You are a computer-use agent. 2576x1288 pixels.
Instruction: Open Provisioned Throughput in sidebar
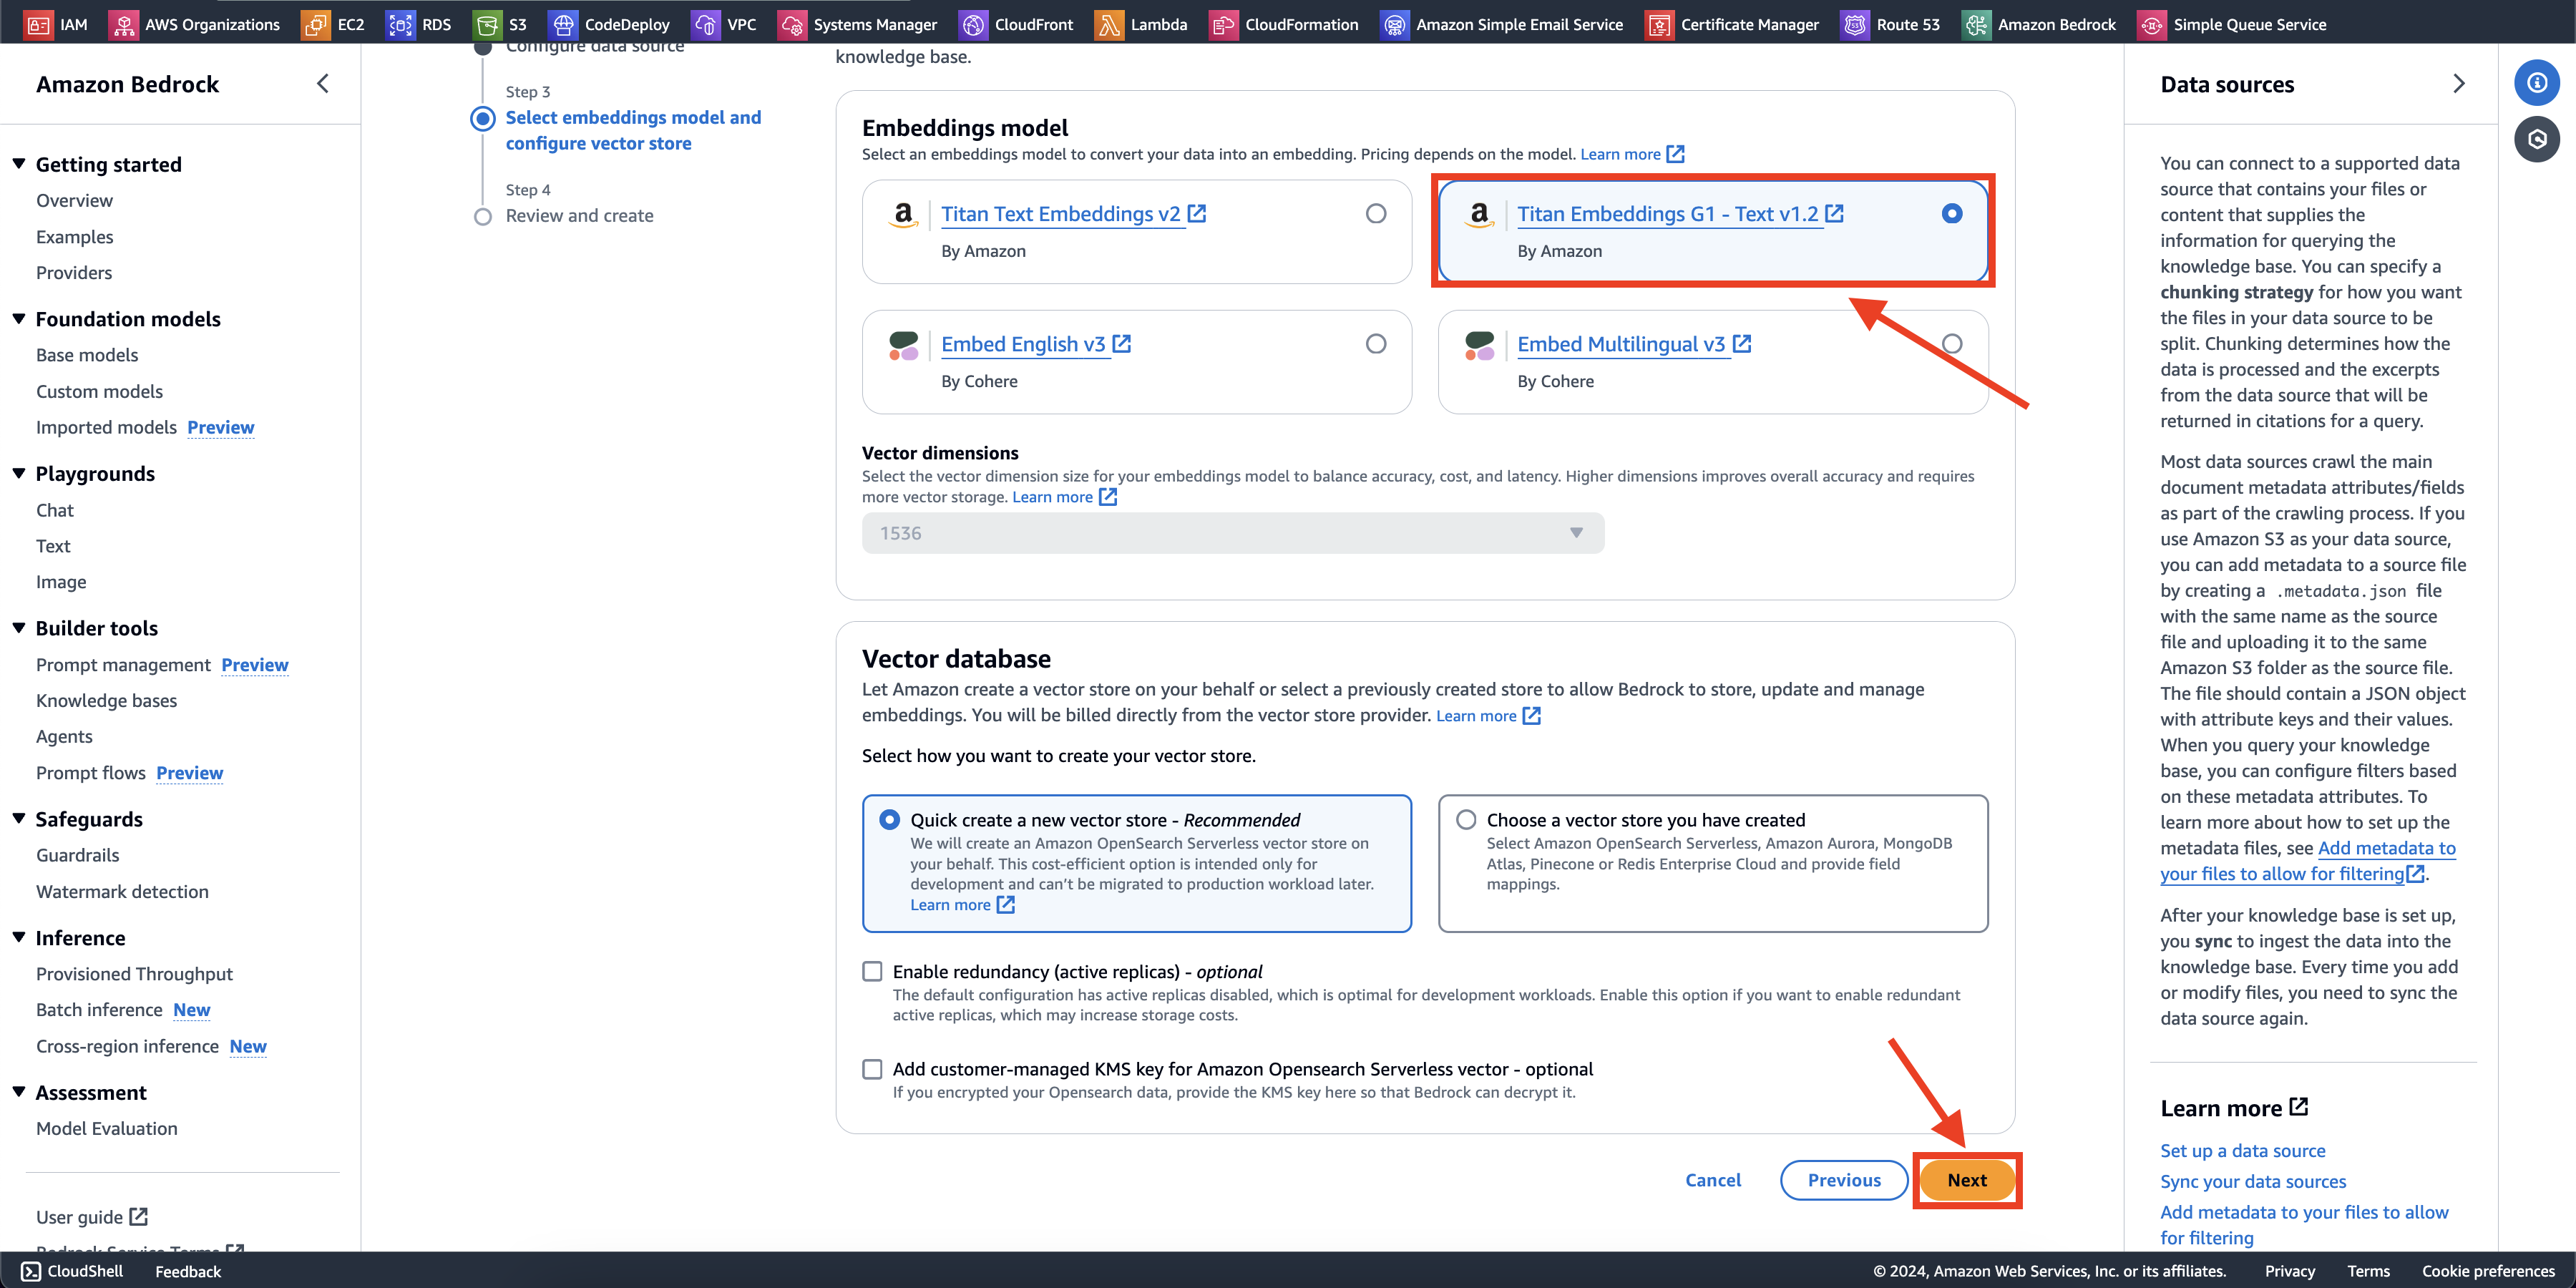point(134,973)
